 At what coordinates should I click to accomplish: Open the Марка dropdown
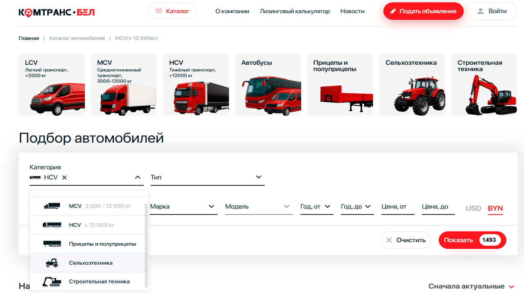click(x=182, y=206)
